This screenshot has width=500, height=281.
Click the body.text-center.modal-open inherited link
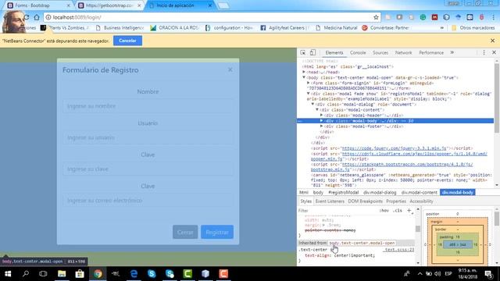point(362,243)
